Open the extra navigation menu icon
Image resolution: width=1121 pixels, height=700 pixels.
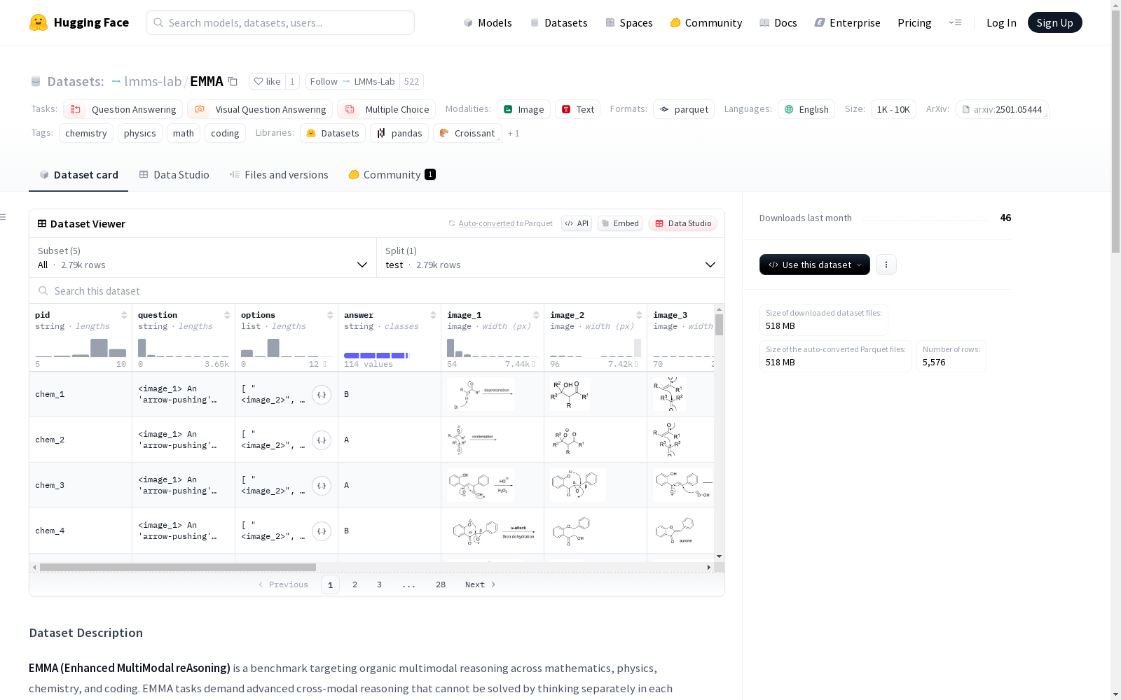pyautogui.click(x=955, y=22)
